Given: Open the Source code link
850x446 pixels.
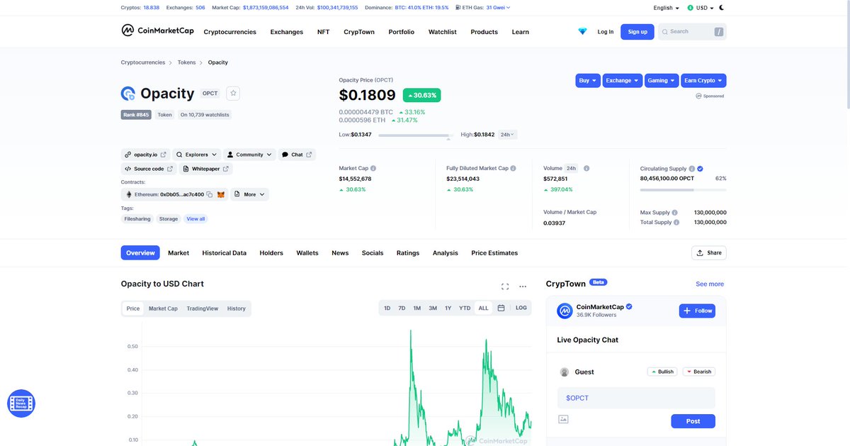Looking at the screenshot, I should [x=147, y=169].
